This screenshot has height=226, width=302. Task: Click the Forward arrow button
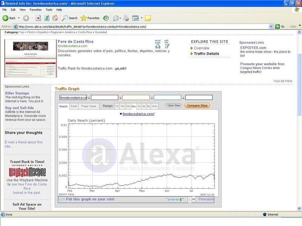click(26, 18)
